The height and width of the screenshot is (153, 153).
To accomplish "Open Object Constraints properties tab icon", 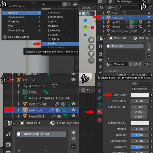I will pyautogui.click(x=100, y=98).
